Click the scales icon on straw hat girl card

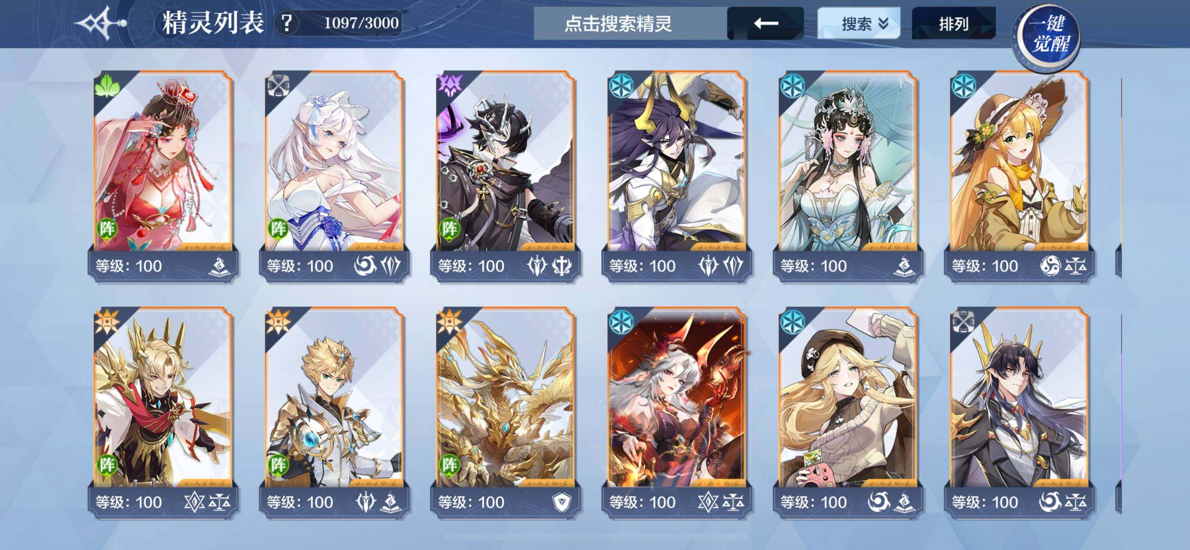click(x=1075, y=266)
